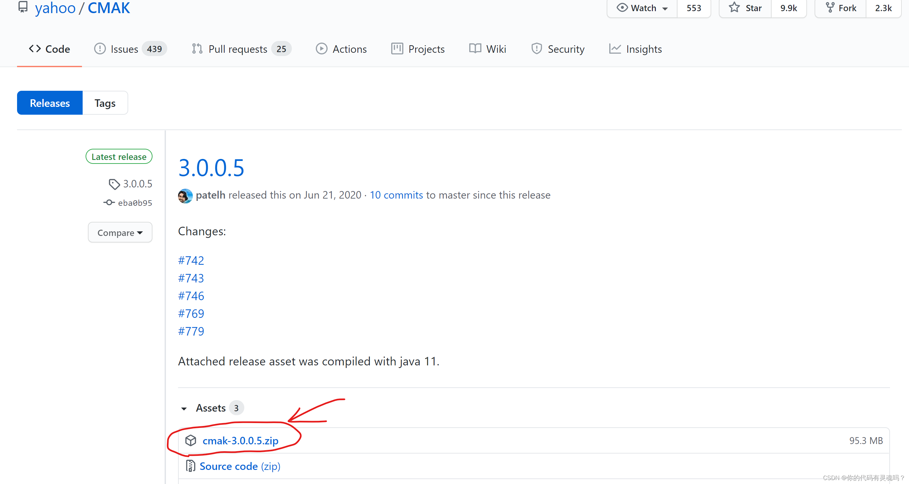The width and height of the screenshot is (909, 484).
Task: Click the Issues circle icon
Action: 100,48
